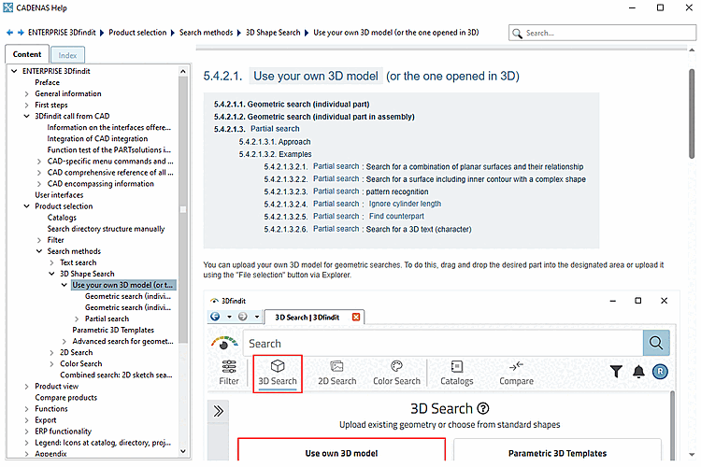701x467 pixels.
Task: Expand the First steps node
Action: pos(27,105)
